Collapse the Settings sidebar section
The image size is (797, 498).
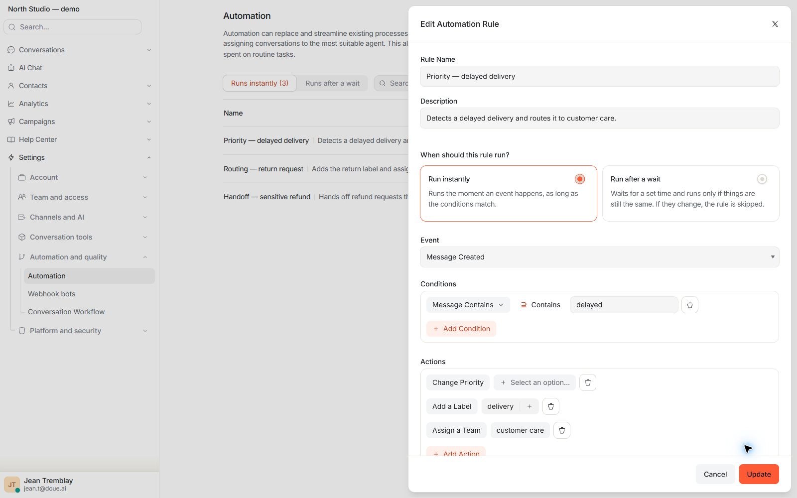click(149, 157)
